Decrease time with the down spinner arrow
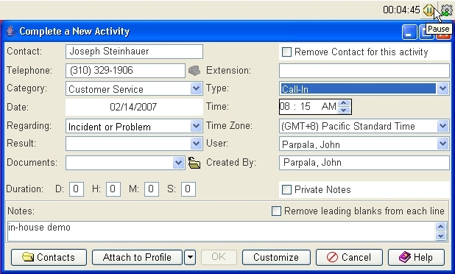Screen dimensions: 455x274 (344, 110)
